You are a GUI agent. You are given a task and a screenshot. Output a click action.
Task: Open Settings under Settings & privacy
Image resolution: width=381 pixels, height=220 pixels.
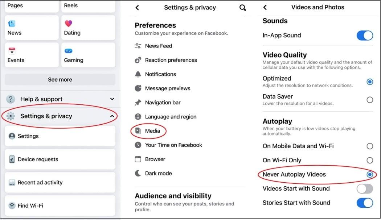[60, 136]
